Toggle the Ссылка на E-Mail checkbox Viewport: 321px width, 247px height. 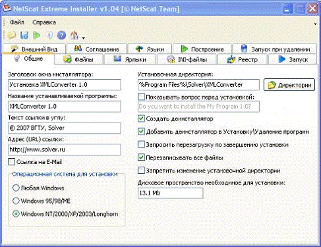11,162
